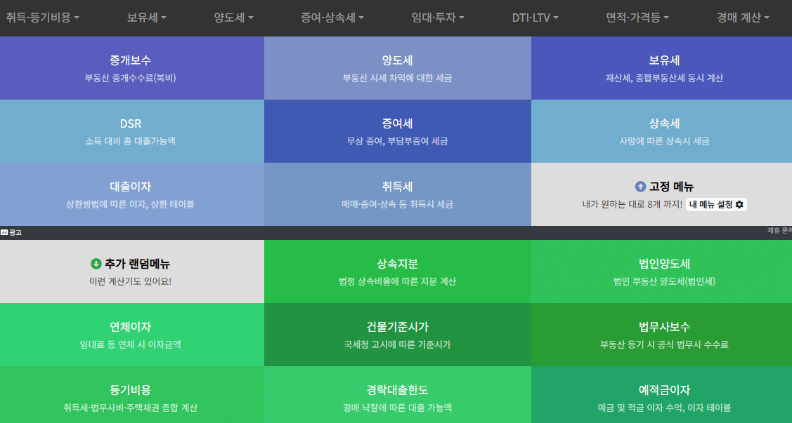Screen dimensions: 792x423
Task: Open the 양도세 capital gains tax calculator
Action: [396, 67]
